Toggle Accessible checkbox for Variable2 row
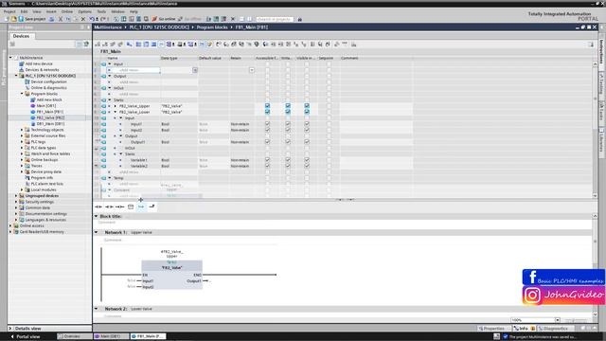 [267, 166]
